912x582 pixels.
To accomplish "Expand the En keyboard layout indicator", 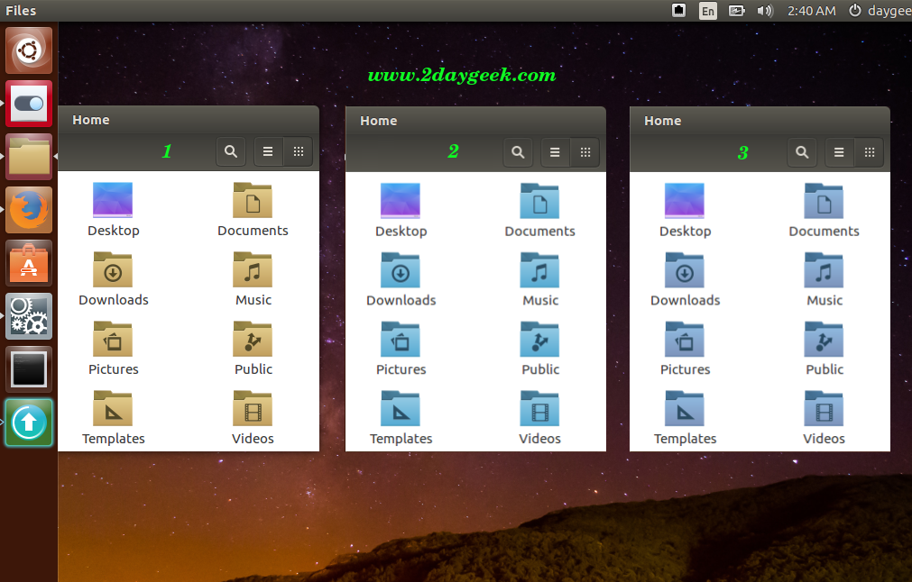I will coord(708,11).
